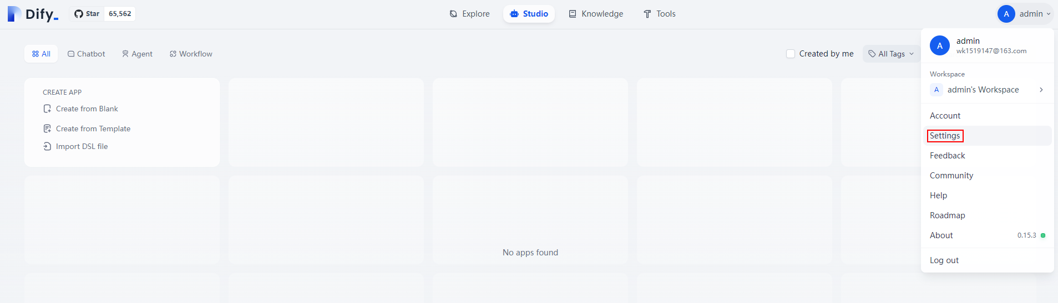1058x303 pixels.
Task: Click the 0.15.3 version number
Action: (x=1026, y=235)
